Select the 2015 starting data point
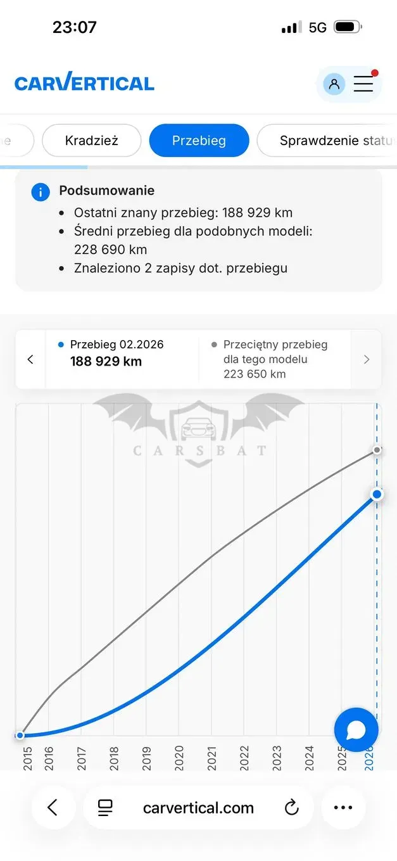 tap(20, 735)
